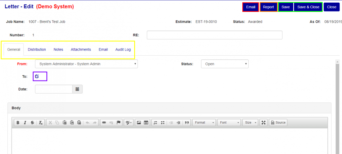This screenshot has height=154, width=342.
Task: Click the Cut scissors icon
Action: point(50,122)
